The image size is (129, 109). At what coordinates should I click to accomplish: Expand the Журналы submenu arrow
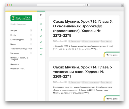point(31,53)
